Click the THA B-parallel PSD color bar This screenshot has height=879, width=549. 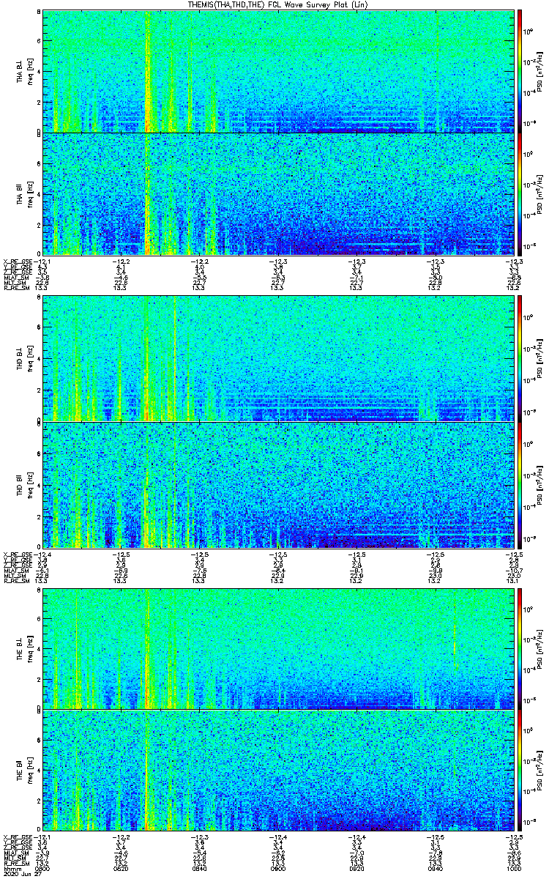[520, 195]
